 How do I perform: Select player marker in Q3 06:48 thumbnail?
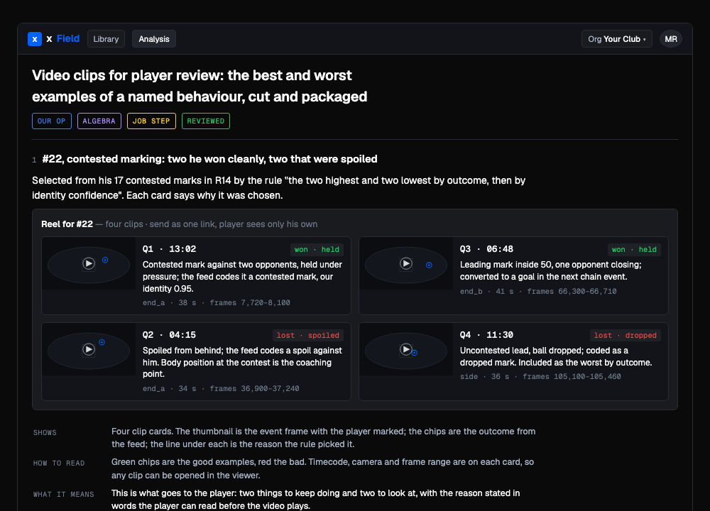coord(429,265)
